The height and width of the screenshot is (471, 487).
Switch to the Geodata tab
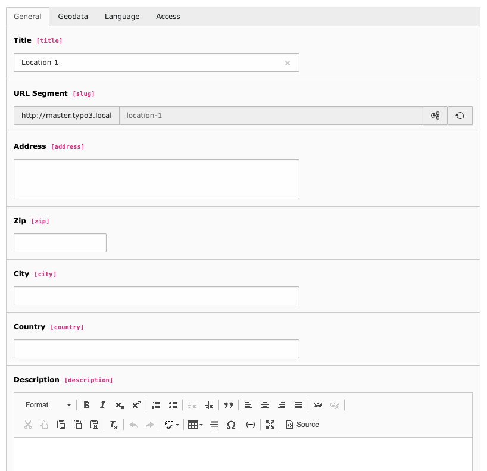(73, 17)
